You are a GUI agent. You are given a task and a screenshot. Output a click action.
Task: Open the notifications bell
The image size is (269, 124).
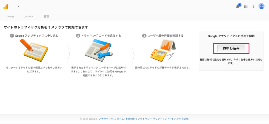238,6
